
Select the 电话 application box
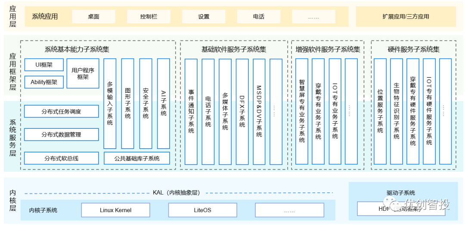pyautogui.click(x=259, y=17)
